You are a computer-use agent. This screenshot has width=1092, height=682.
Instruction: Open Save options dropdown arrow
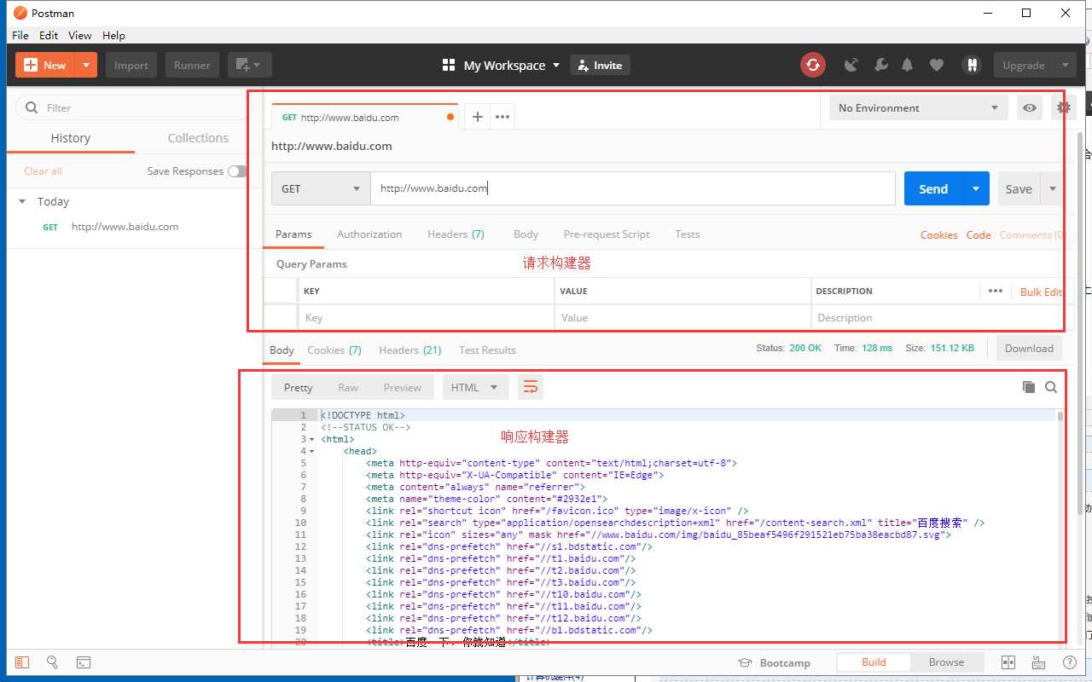coord(1051,188)
